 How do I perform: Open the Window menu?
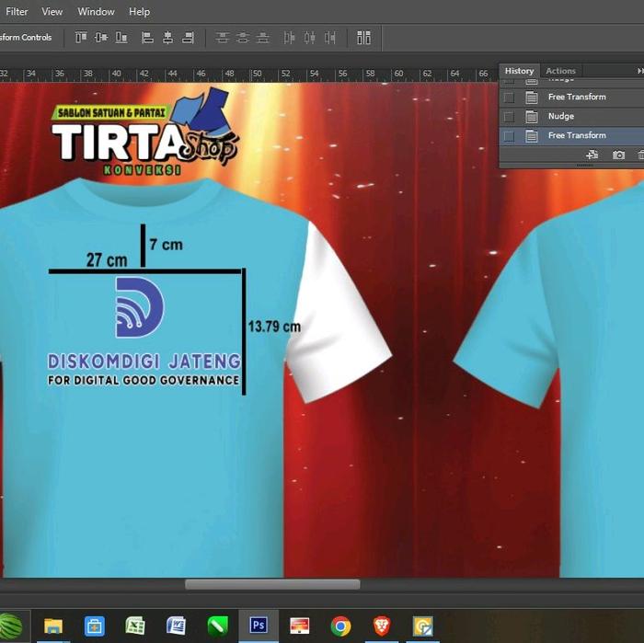(96, 11)
